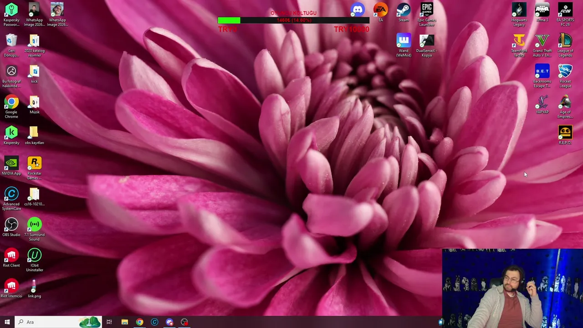Open EA SPORTS FC 26 shortcut
This screenshot has width=583, height=328.
[565, 14]
